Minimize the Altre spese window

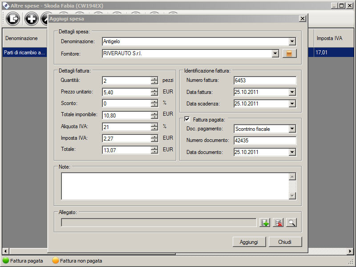(334, 6)
